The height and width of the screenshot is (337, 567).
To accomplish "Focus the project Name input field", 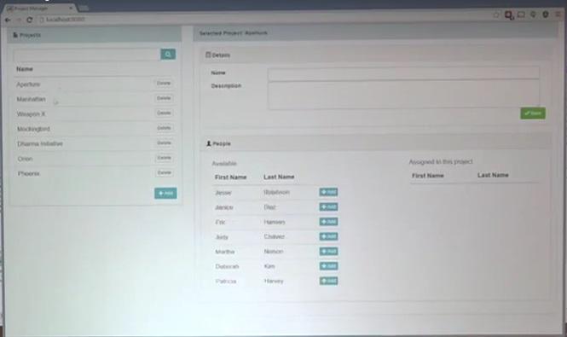I will 403,73.
